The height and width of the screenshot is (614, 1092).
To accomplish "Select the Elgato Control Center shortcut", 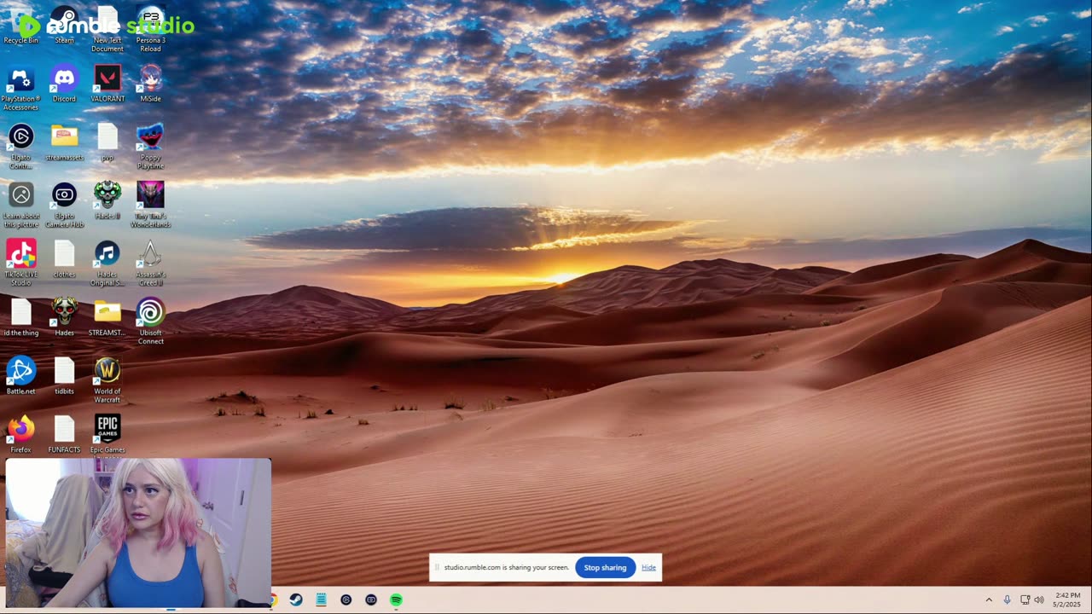I will coord(20,147).
